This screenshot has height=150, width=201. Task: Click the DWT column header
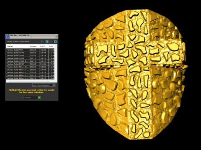44,46
